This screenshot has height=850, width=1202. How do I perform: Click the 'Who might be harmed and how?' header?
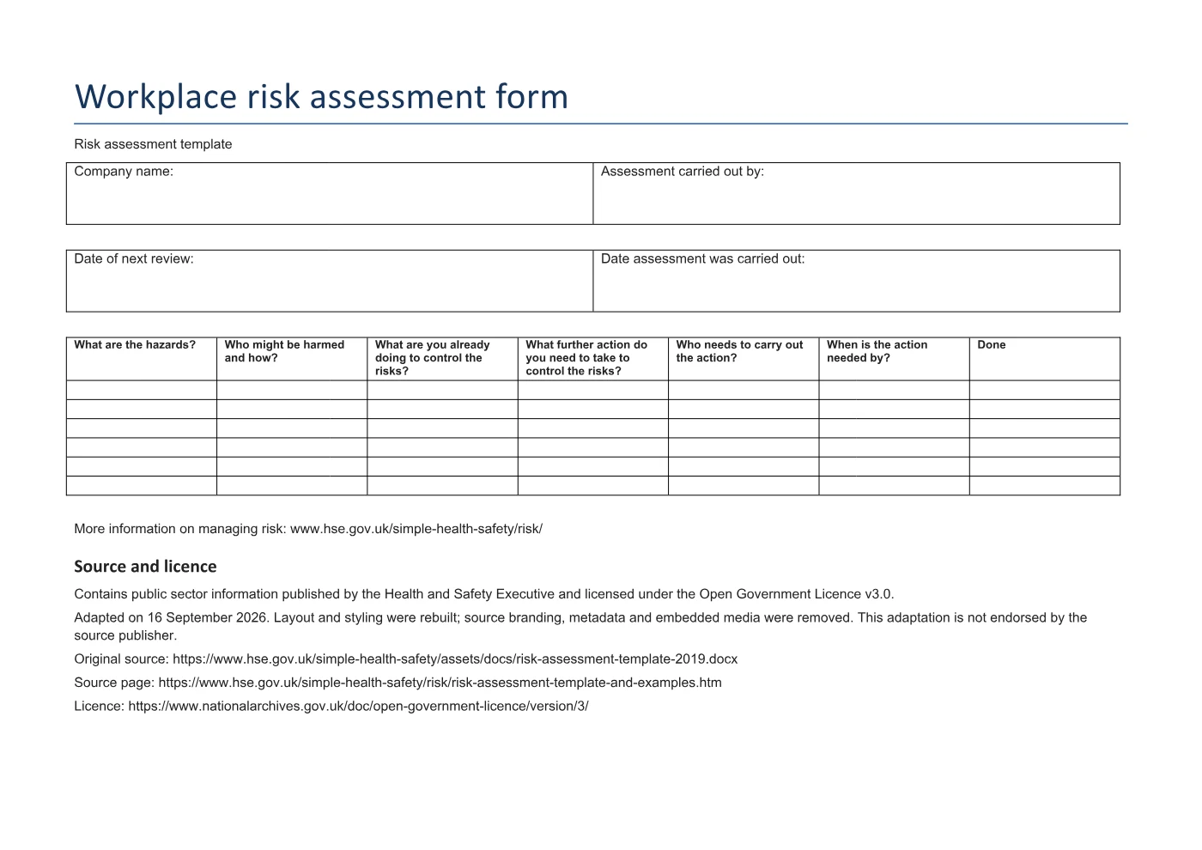[x=292, y=358]
